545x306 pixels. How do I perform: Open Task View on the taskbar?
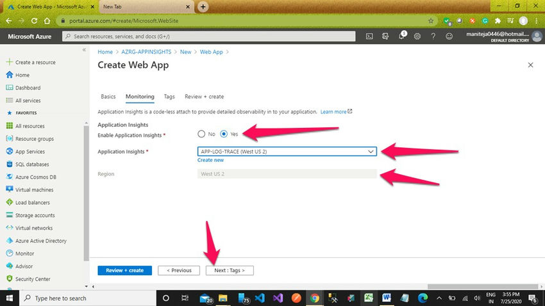click(x=185, y=298)
